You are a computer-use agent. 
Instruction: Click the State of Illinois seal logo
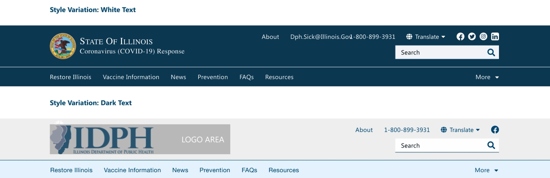click(x=63, y=46)
